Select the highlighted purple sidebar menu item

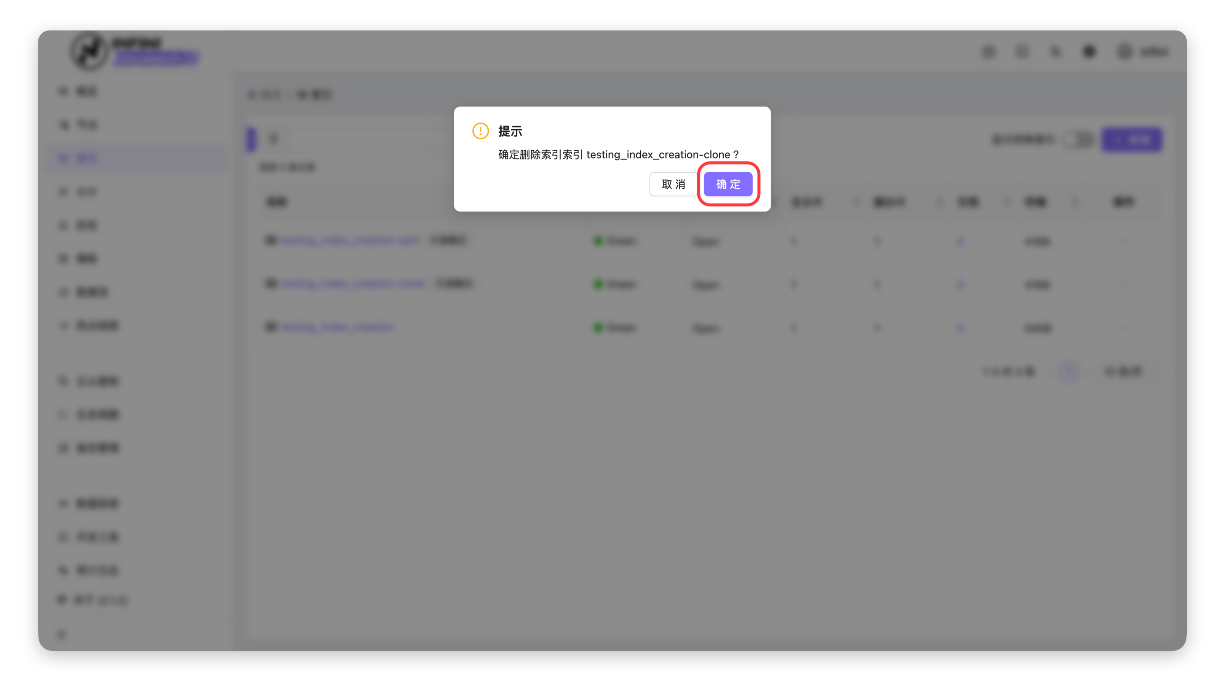[x=137, y=158]
